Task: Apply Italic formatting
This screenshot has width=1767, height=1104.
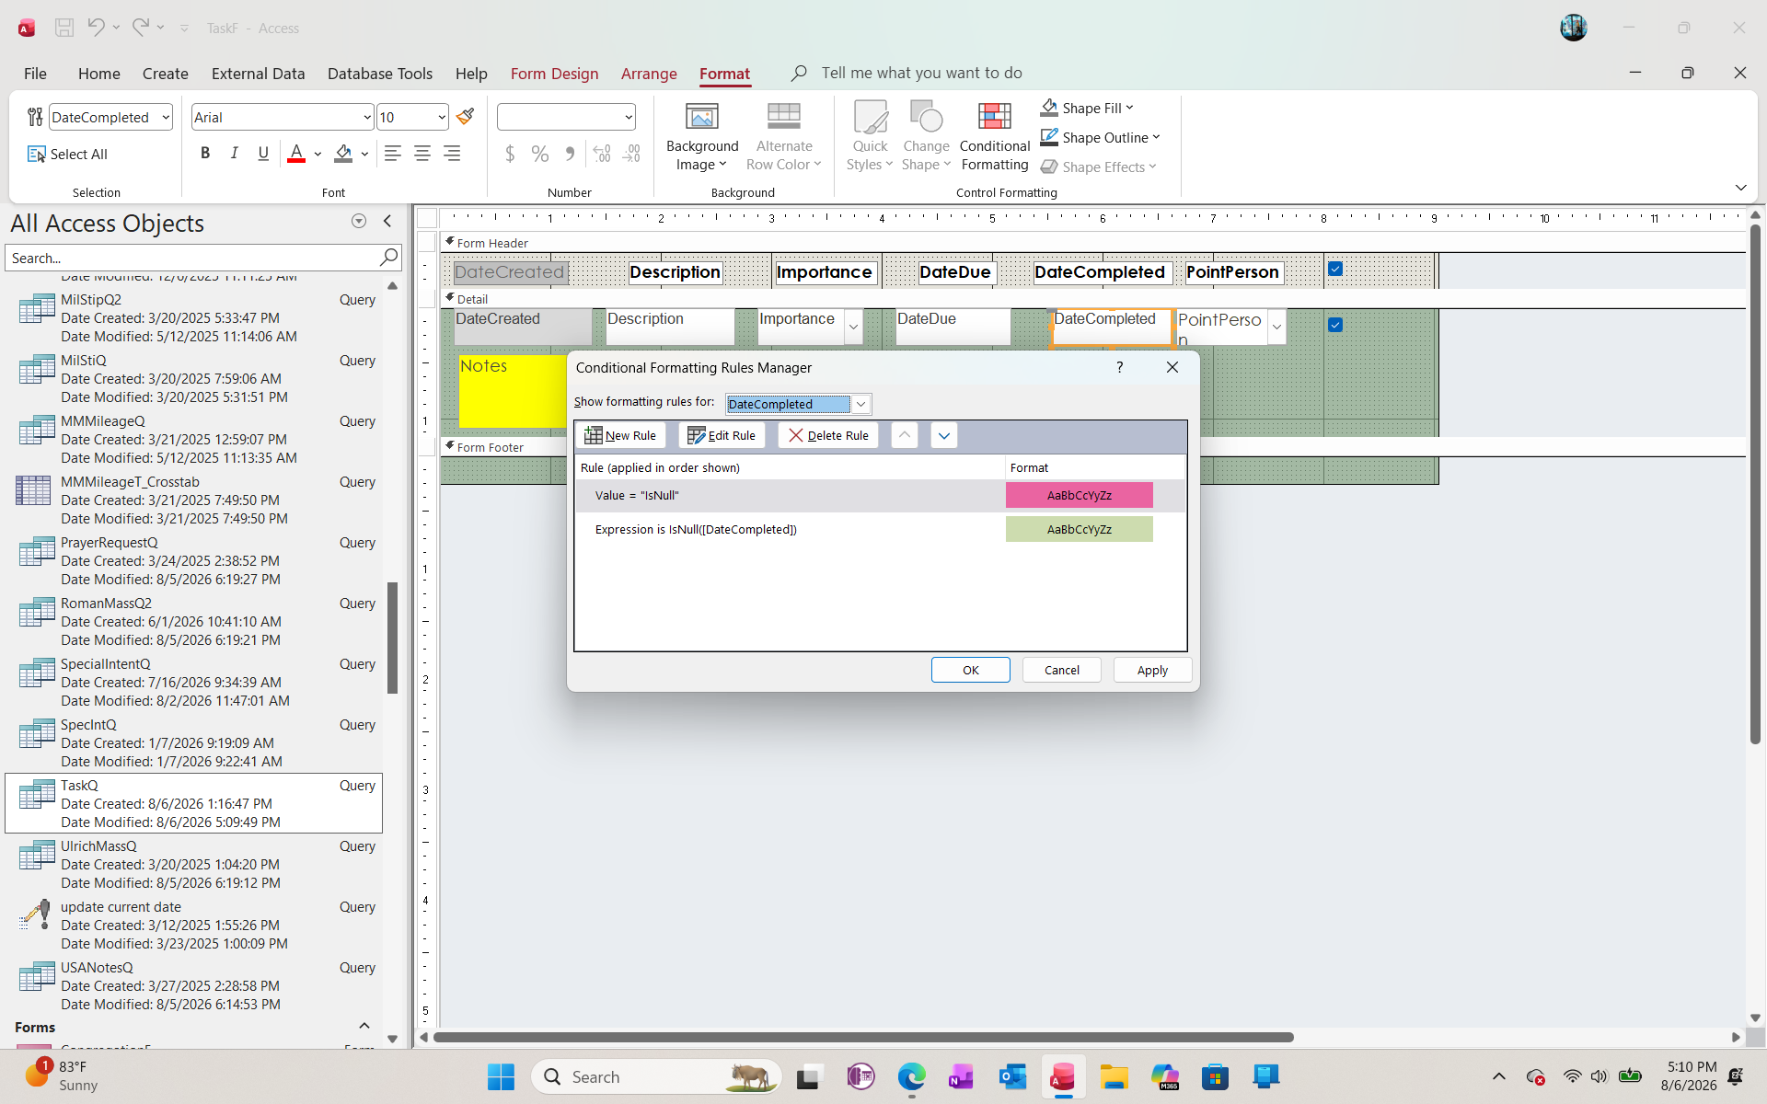Action: click(x=234, y=154)
